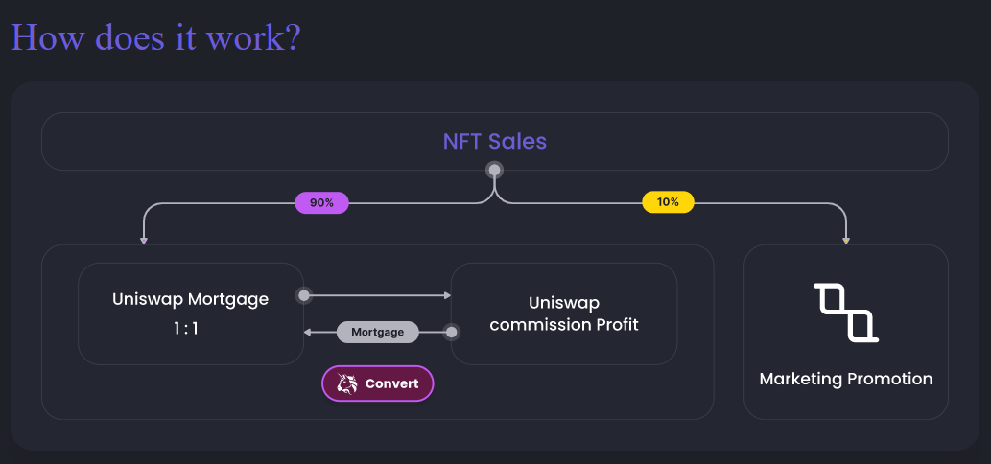The image size is (991, 464).
Task: Click the chain-link Marketing Promotion icon
Action: 845,313
